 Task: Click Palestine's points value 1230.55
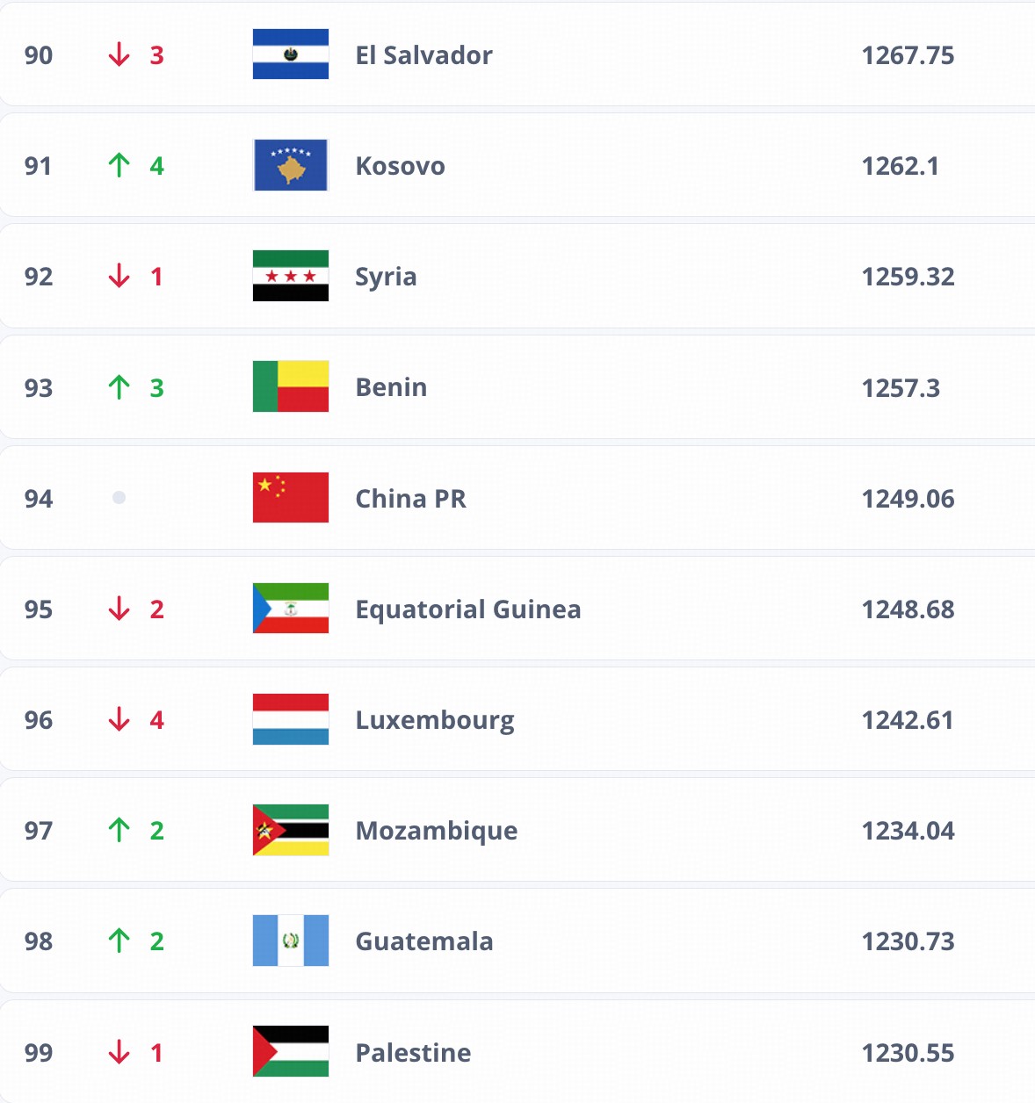click(908, 1052)
